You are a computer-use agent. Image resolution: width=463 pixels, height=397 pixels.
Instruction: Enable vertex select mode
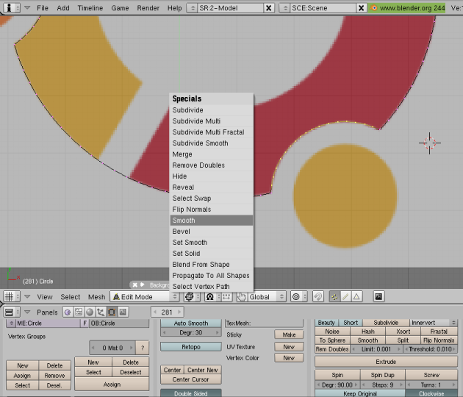pyautogui.click(x=334, y=296)
